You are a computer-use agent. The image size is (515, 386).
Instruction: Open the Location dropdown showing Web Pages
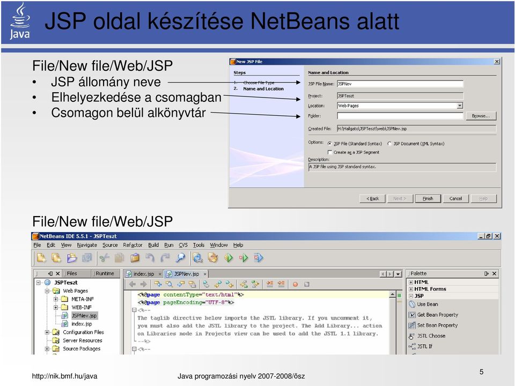pos(460,106)
